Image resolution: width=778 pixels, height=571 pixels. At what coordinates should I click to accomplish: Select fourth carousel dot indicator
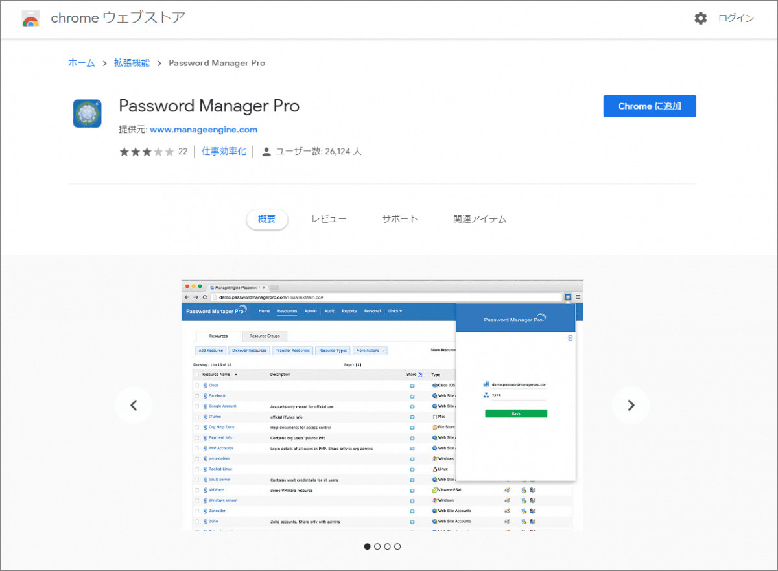click(397, 546)
